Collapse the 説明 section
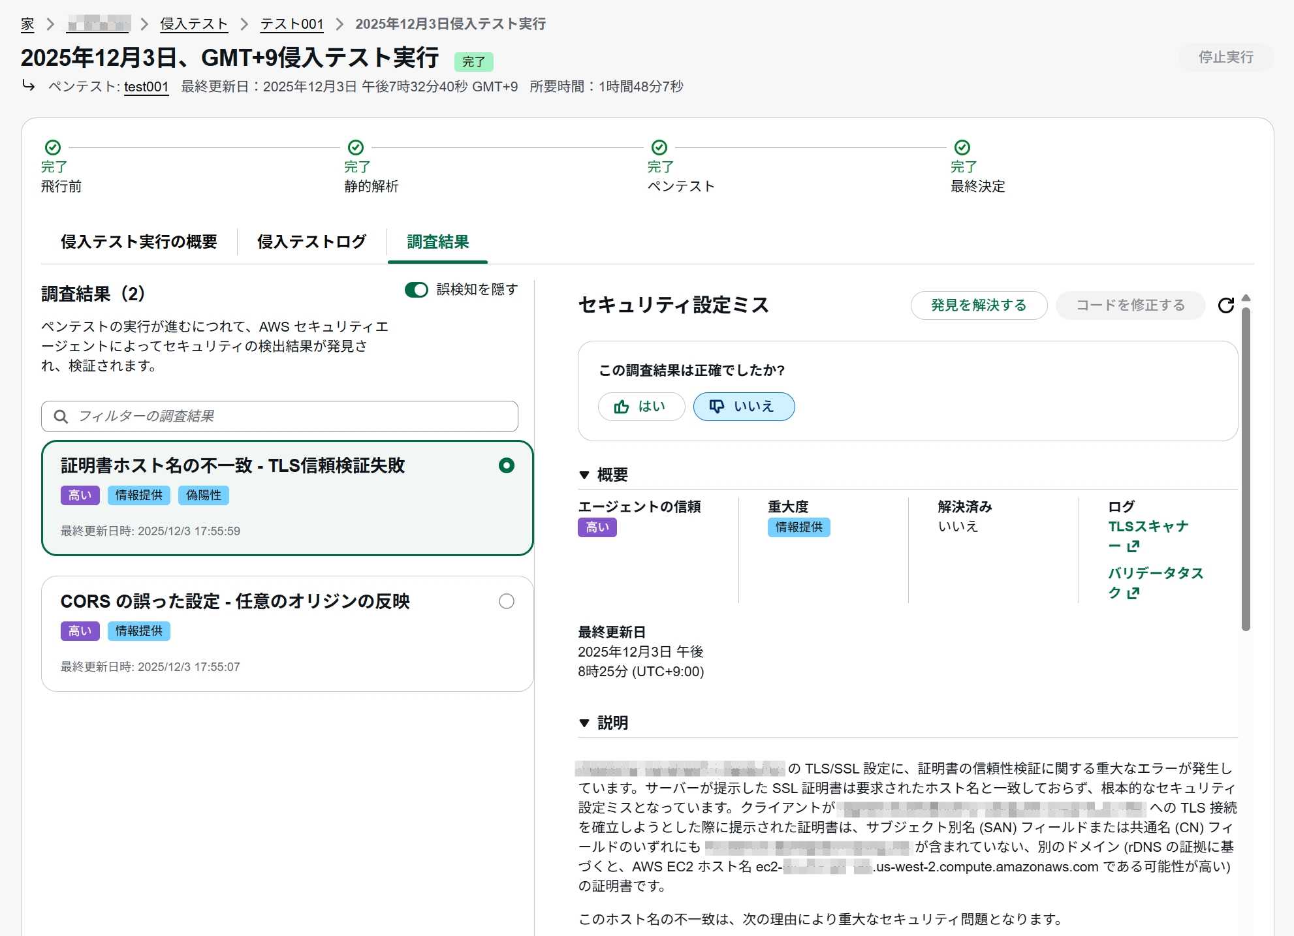 (x=584, y=723)
